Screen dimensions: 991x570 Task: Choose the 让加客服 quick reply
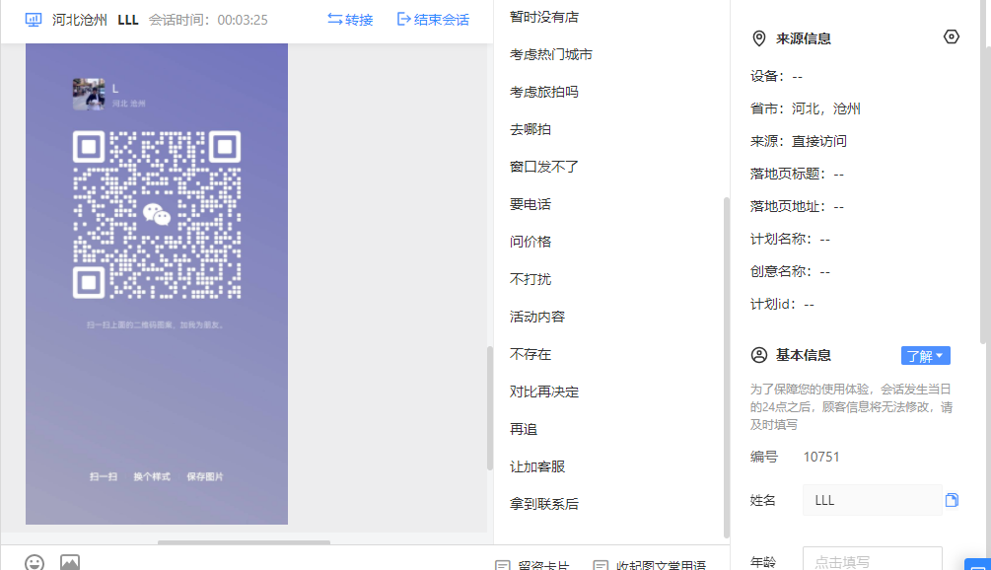click(537, 467)
